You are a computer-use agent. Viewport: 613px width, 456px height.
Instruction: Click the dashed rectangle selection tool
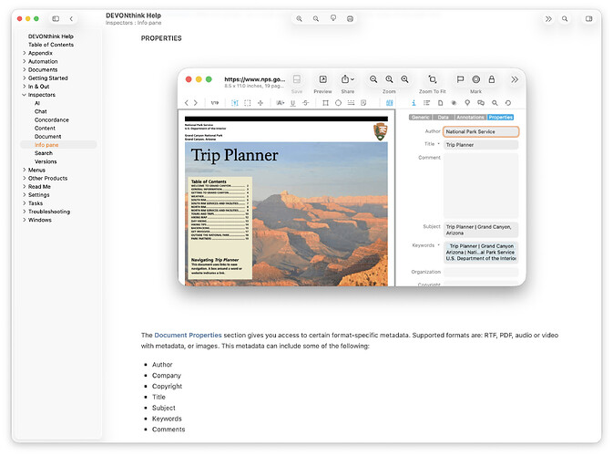tap(248, 103)
